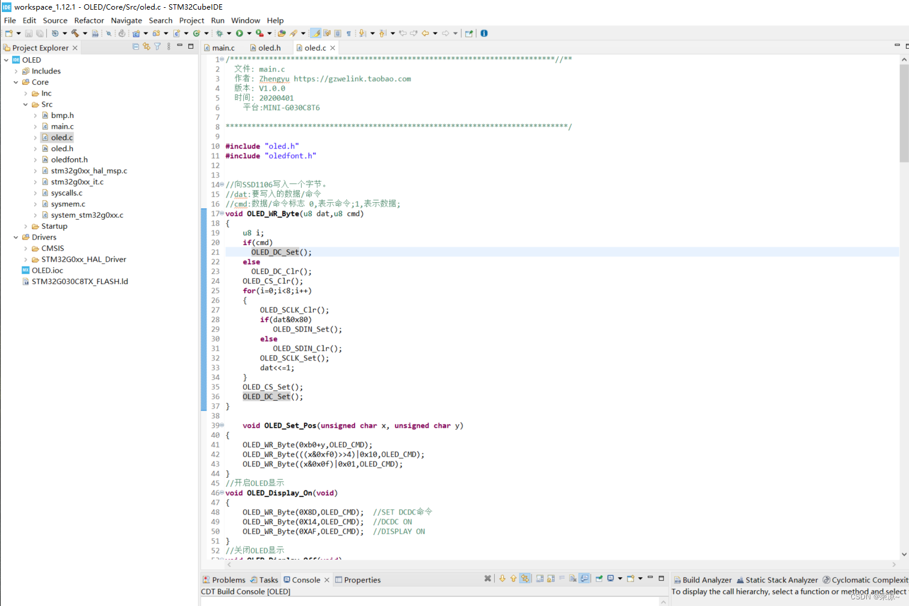Close the oled.c editor tab
The height and width of the screenshot is (606, 909).
332,48
